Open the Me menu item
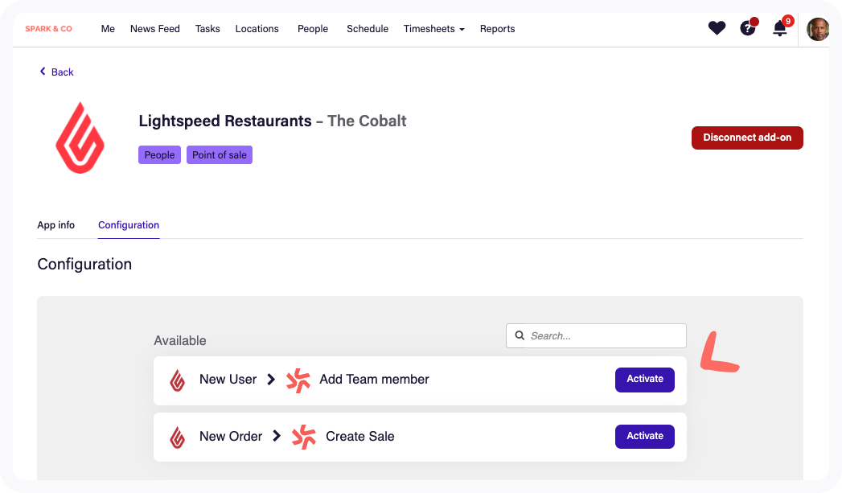Viewport: 842px width, 493px height. click(108, 29)
